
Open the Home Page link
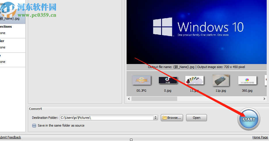(x=260, y=137)
